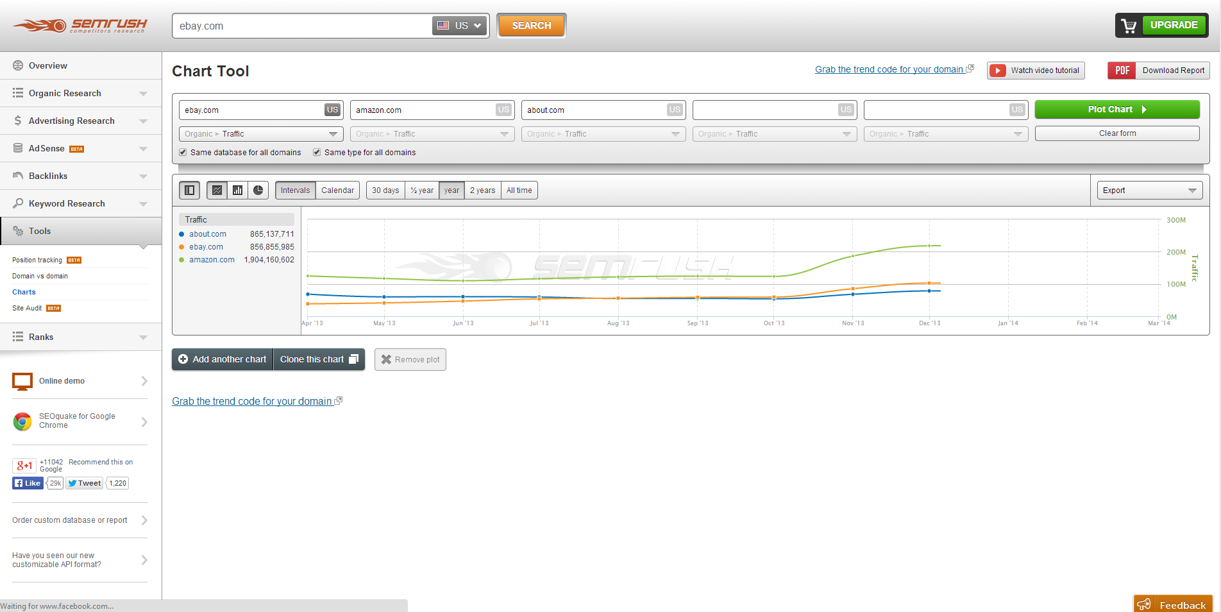Viewport: 1221px width, 612px height.
Task: Click the Facebook Like button
Action: (x=28, y=483)
